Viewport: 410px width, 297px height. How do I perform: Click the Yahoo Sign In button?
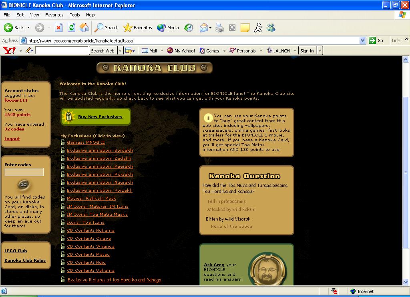click(x=307, y=51)
